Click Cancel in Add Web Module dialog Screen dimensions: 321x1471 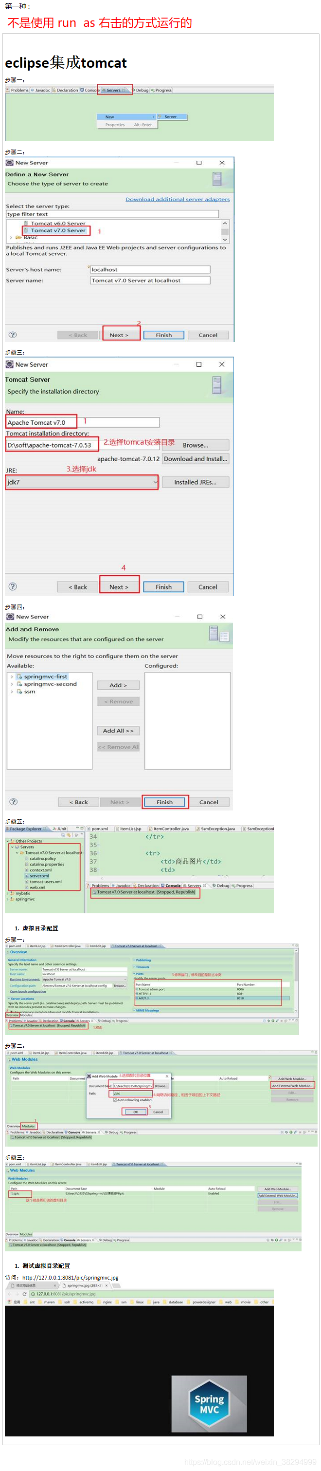(x=158, y=1112)
